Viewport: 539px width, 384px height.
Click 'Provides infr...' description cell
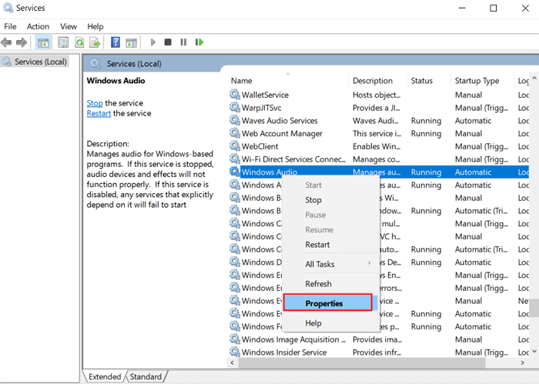(377, 352)
